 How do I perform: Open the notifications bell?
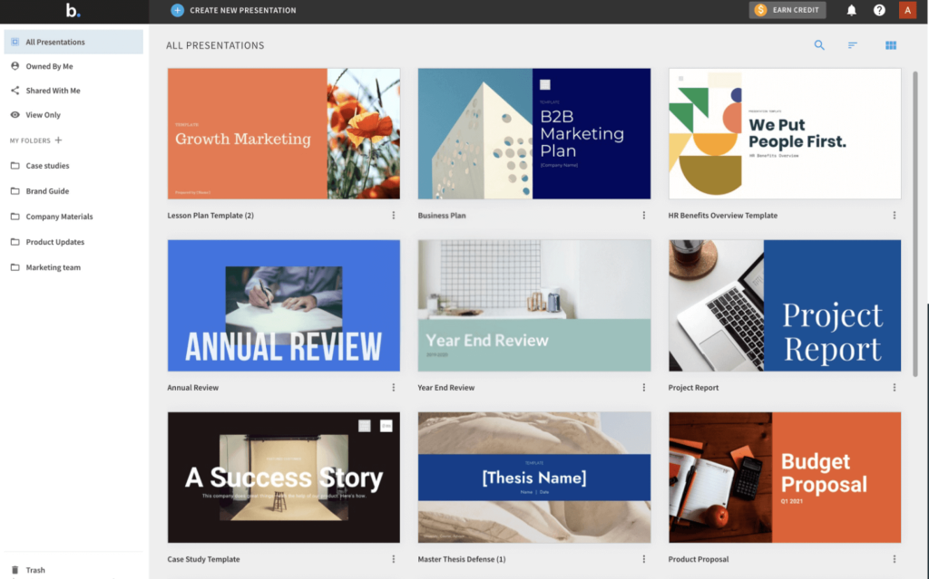tap(851, 11)
